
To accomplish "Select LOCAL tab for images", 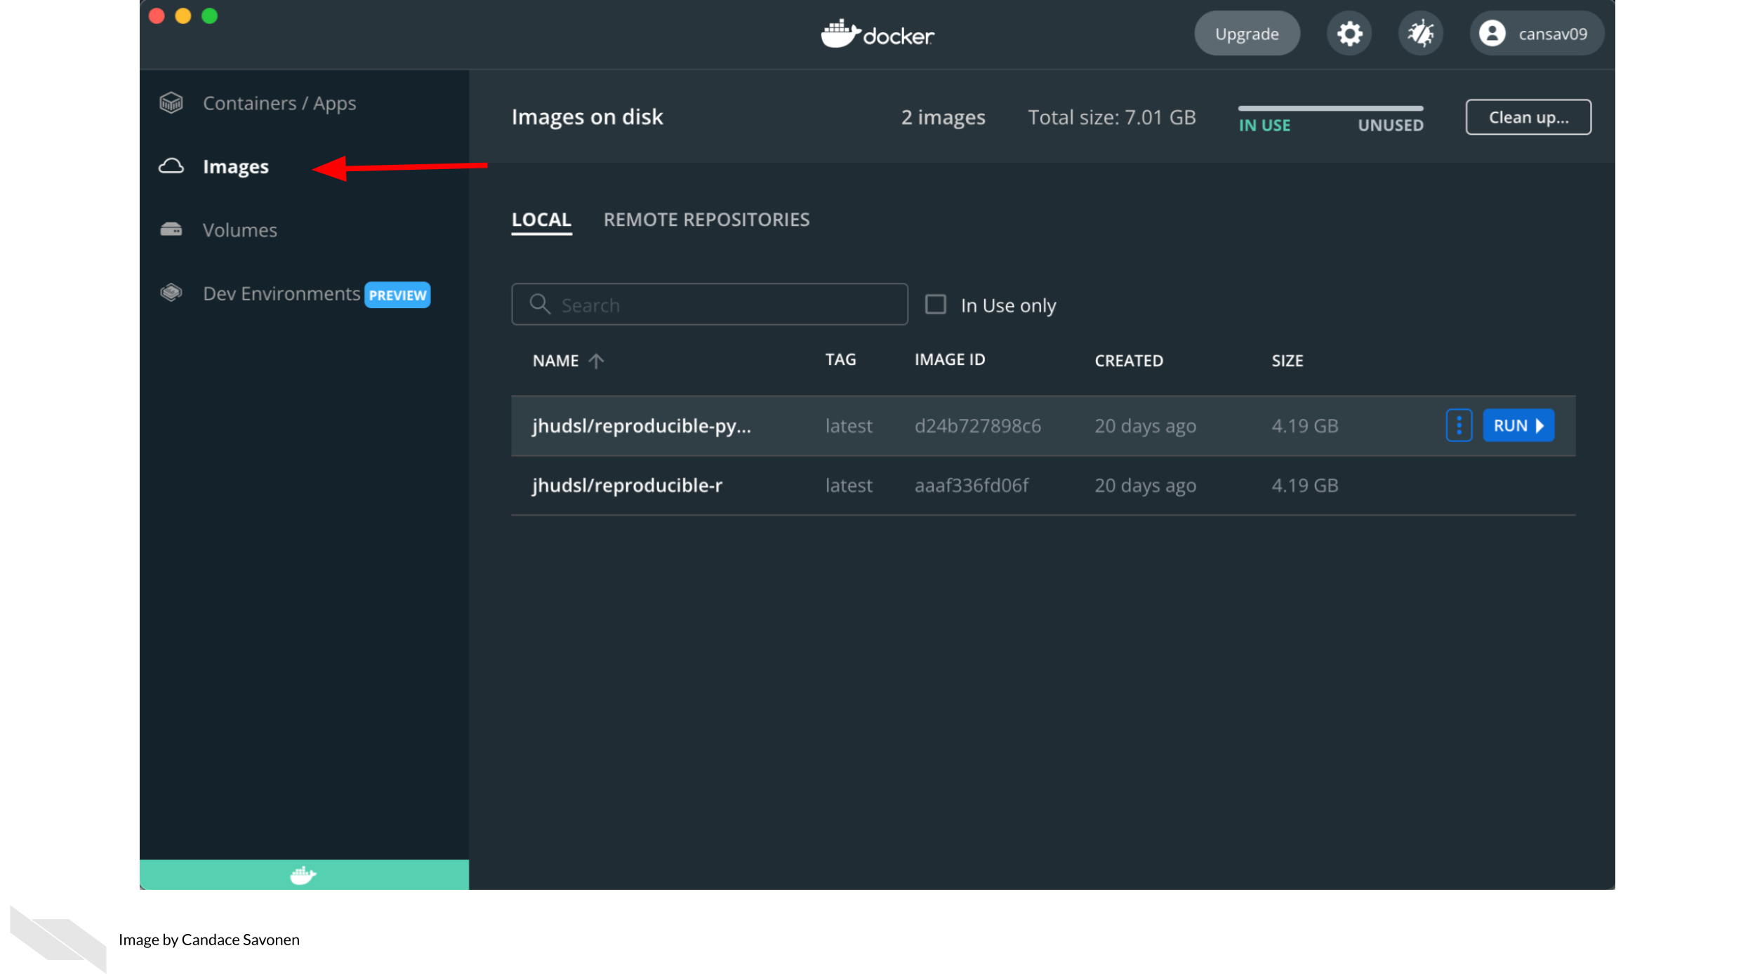I will pyautogui.click(x=541, y=220).
